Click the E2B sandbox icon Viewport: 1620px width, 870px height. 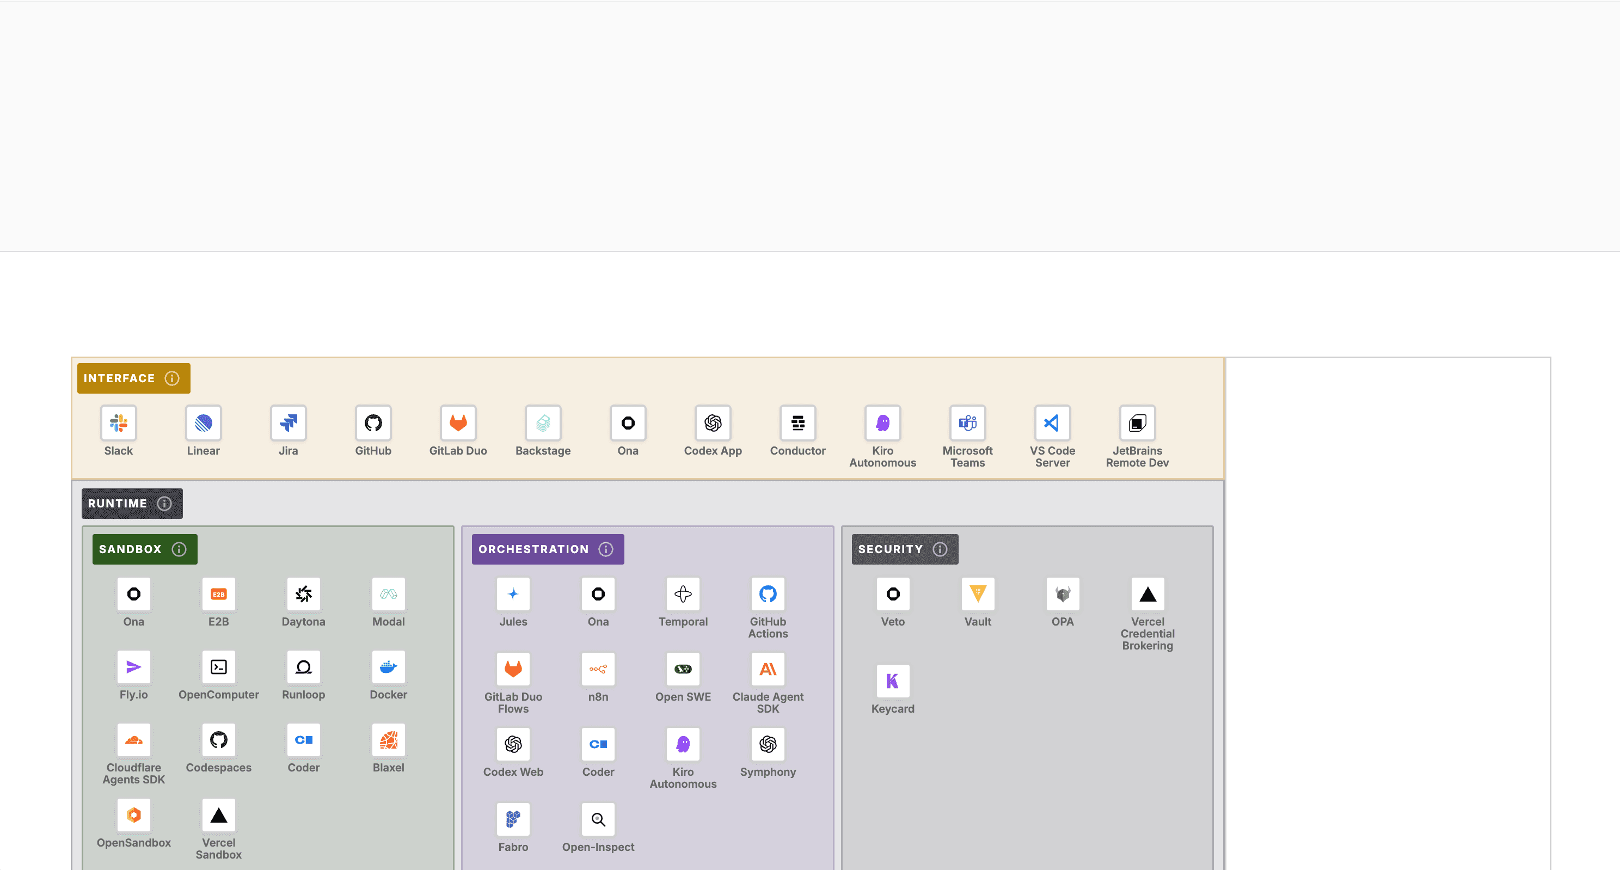[x=218, y=595]
